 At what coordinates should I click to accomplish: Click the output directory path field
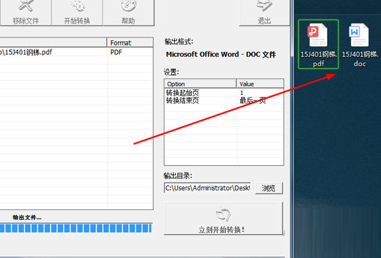(x=207, y=188)
